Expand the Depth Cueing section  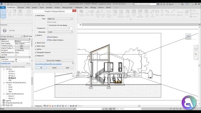coord(35,46)
